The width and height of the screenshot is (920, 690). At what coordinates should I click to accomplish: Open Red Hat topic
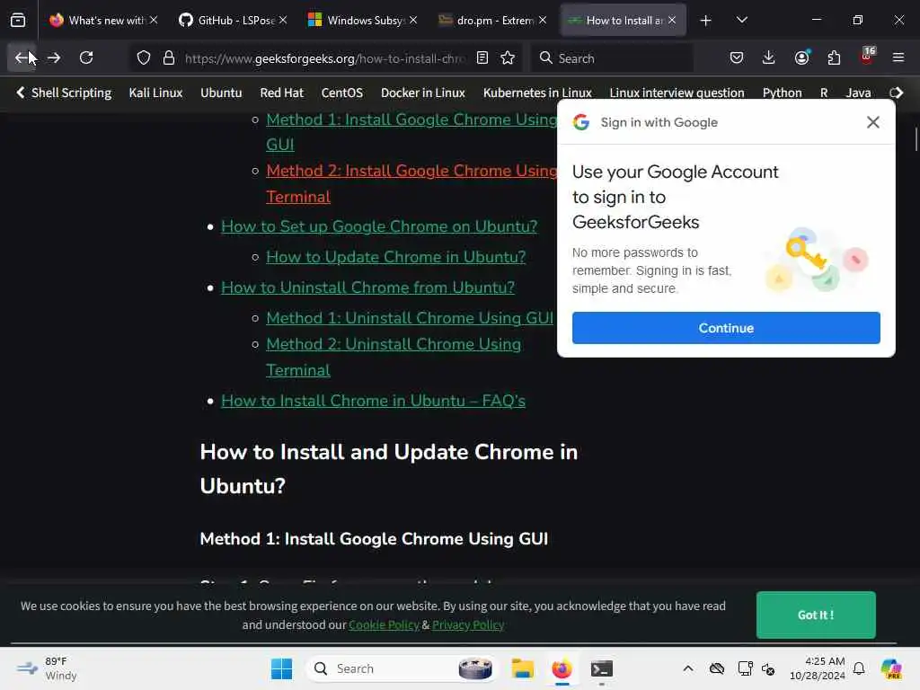click(281, 93)
